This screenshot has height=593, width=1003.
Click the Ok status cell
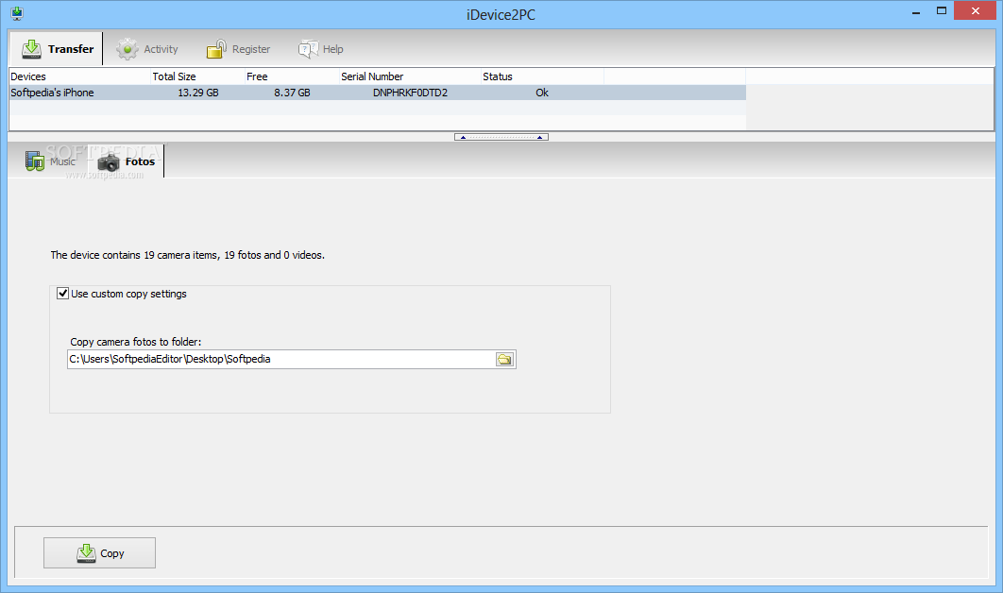tap(542, 93)
